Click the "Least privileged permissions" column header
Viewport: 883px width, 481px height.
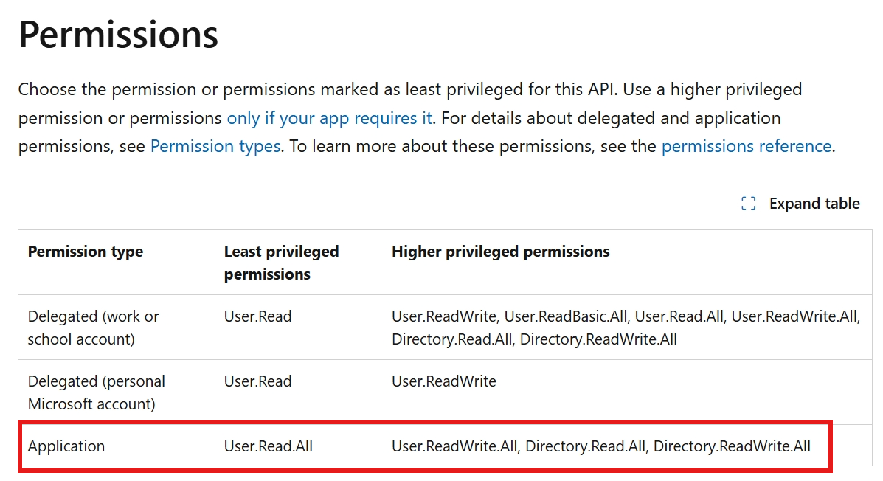coord(281,263)
